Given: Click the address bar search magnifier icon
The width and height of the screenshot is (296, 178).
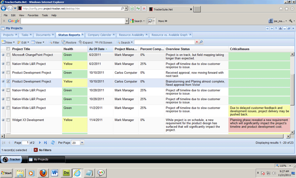Looking at the screenshot, I should (x=122, y=9).
